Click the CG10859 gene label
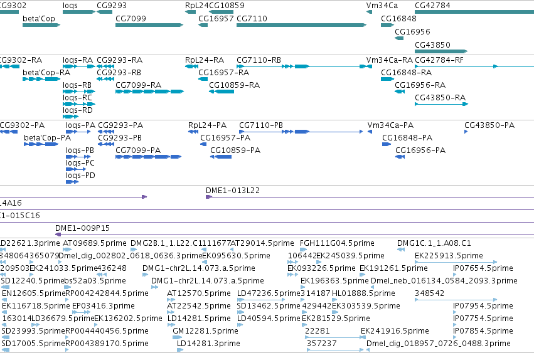 pos(227,6)
